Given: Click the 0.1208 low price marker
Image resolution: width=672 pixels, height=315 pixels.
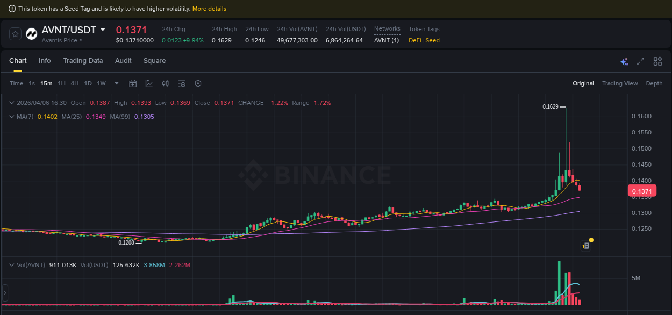Looking at the screenshot, I should click(x=126, y=242).
